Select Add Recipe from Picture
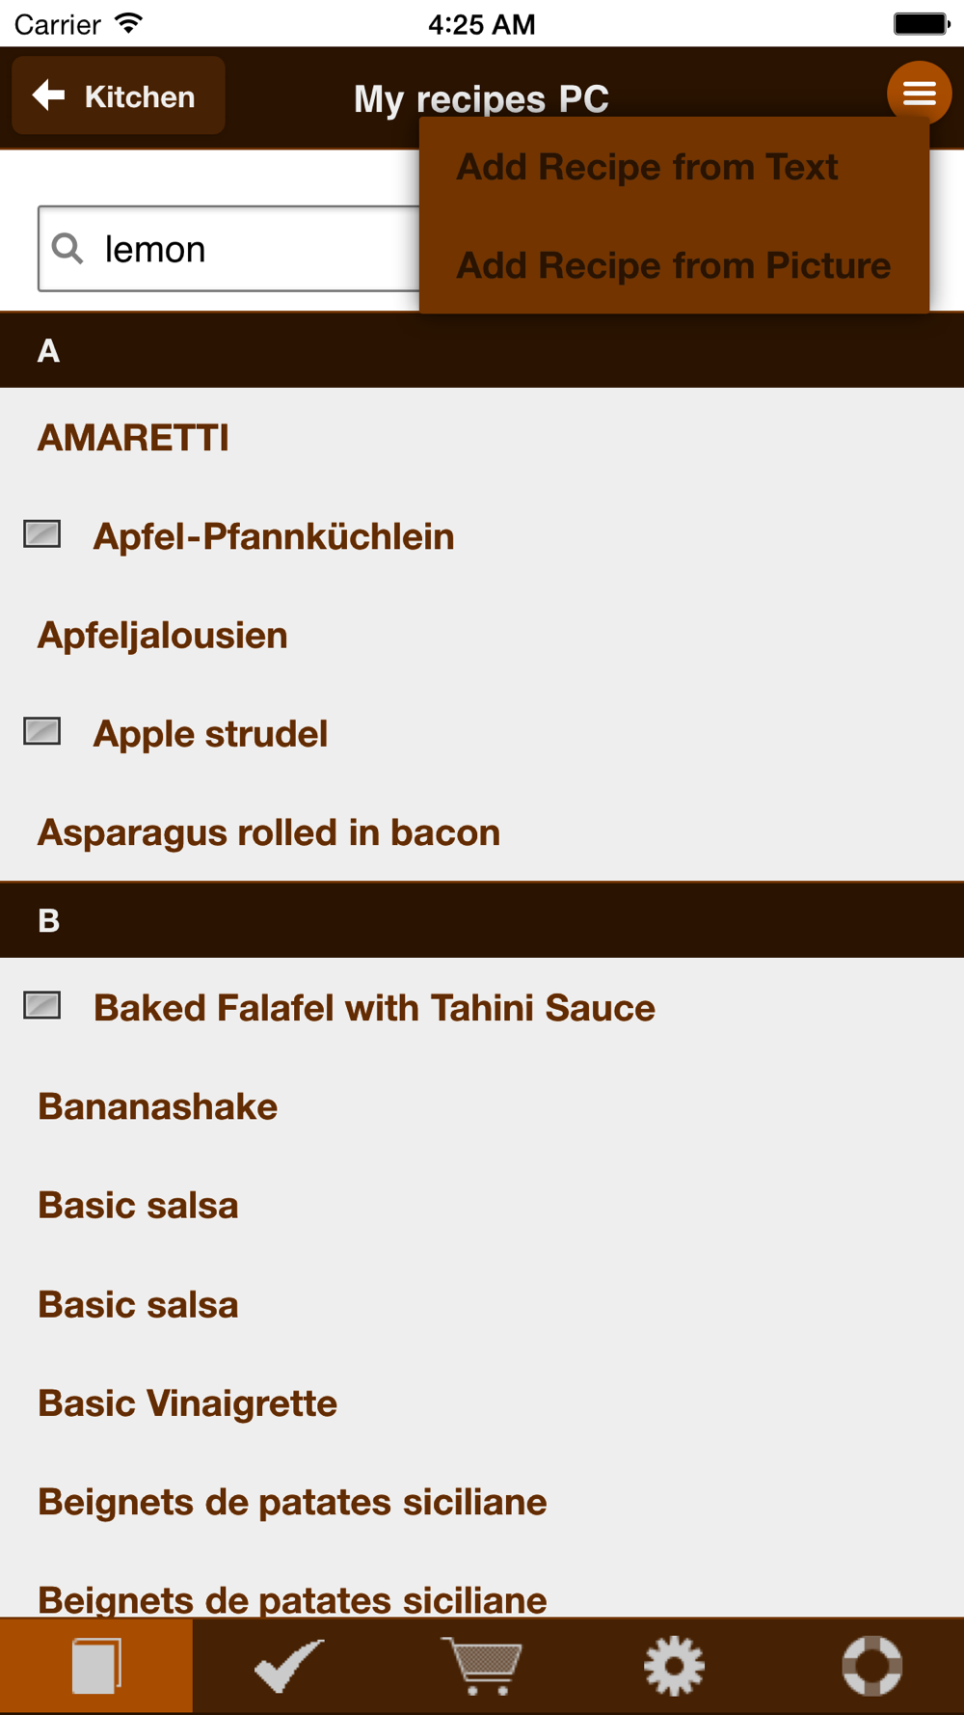 click(x=673, y=265)
